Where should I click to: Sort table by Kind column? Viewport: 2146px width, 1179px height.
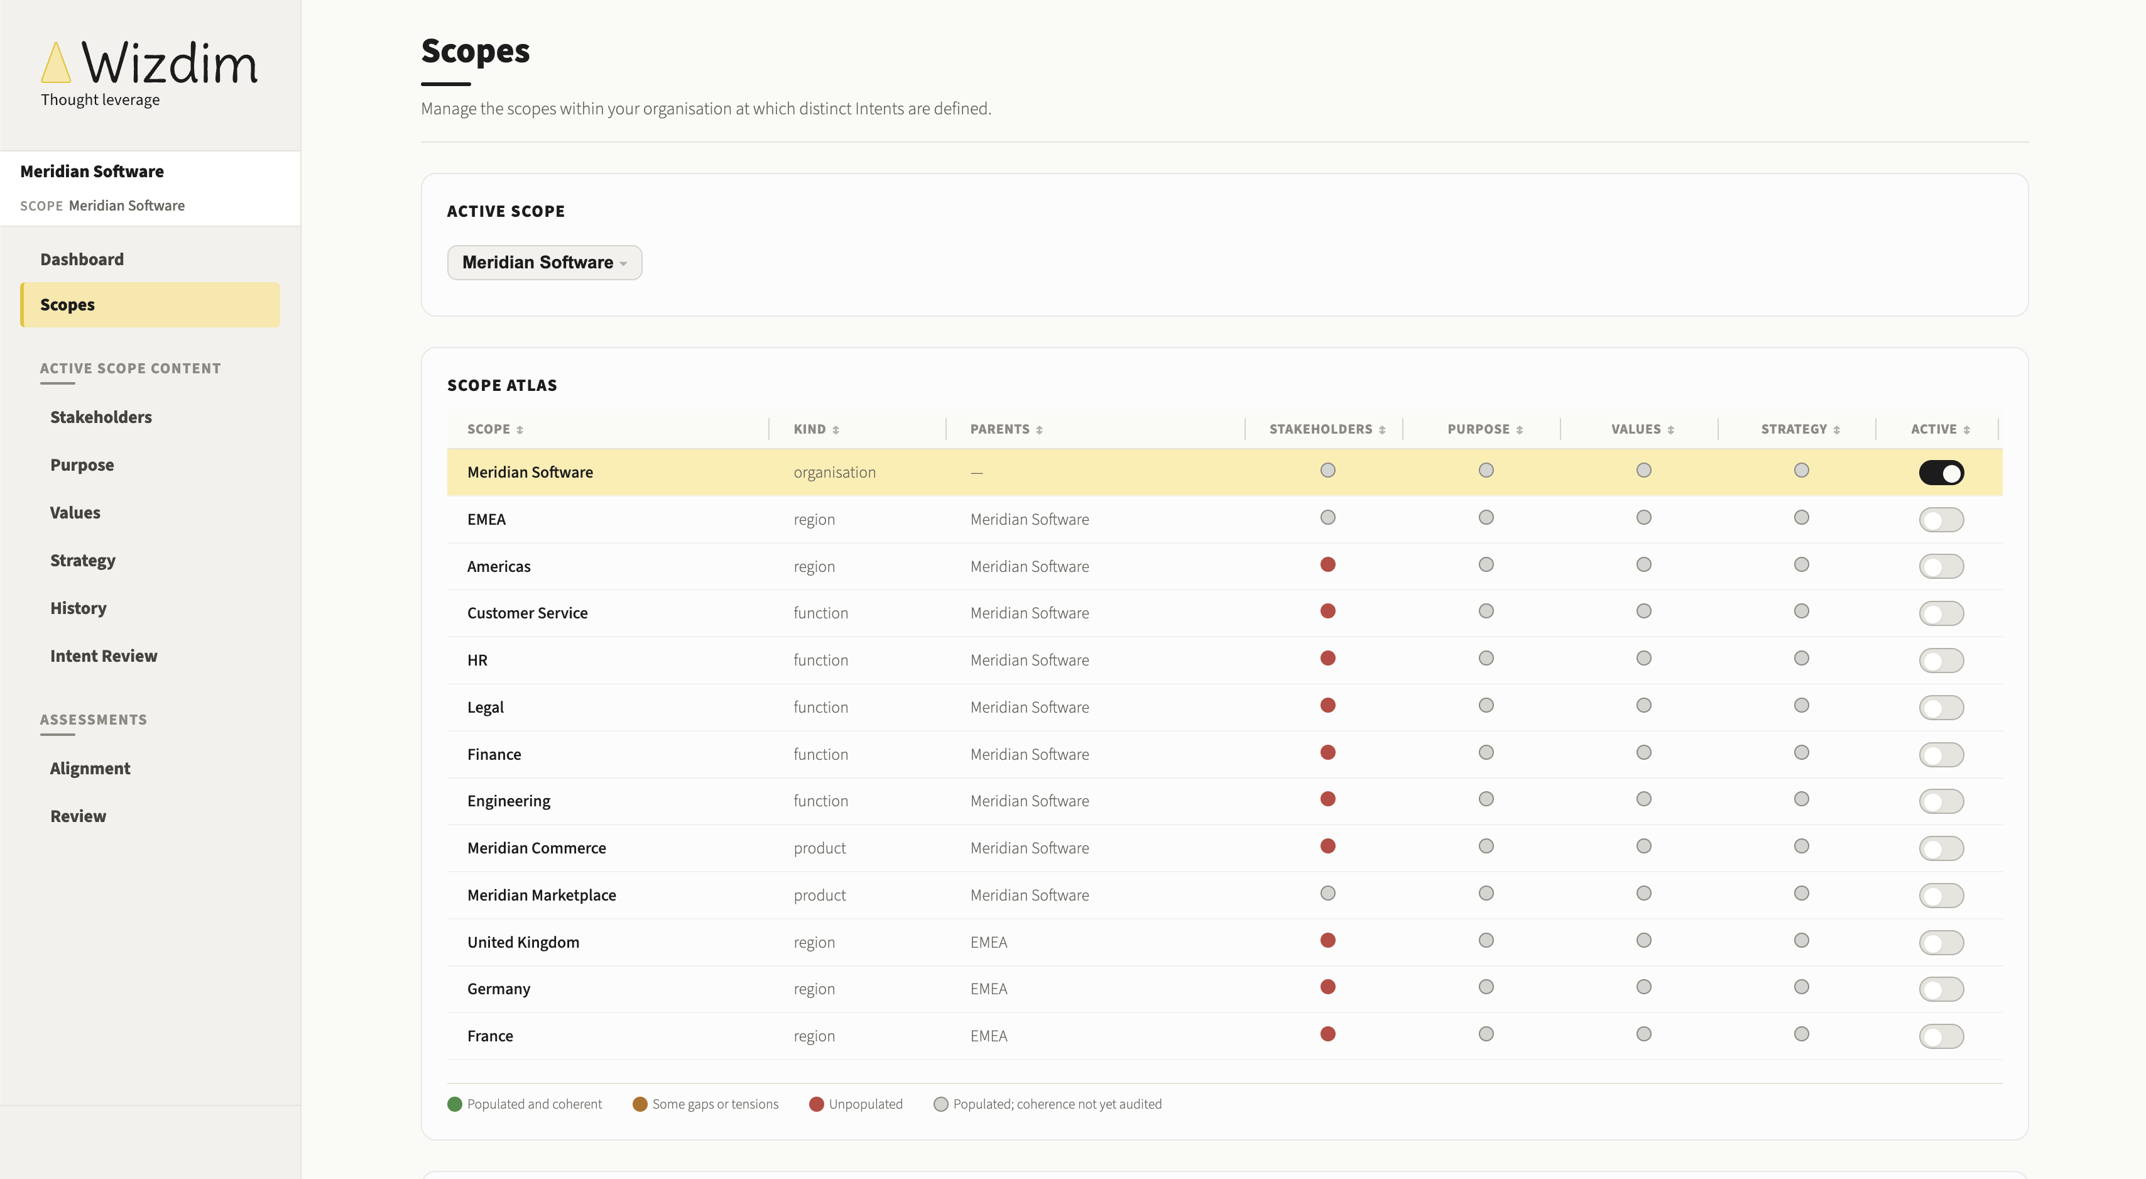[815, 429]
